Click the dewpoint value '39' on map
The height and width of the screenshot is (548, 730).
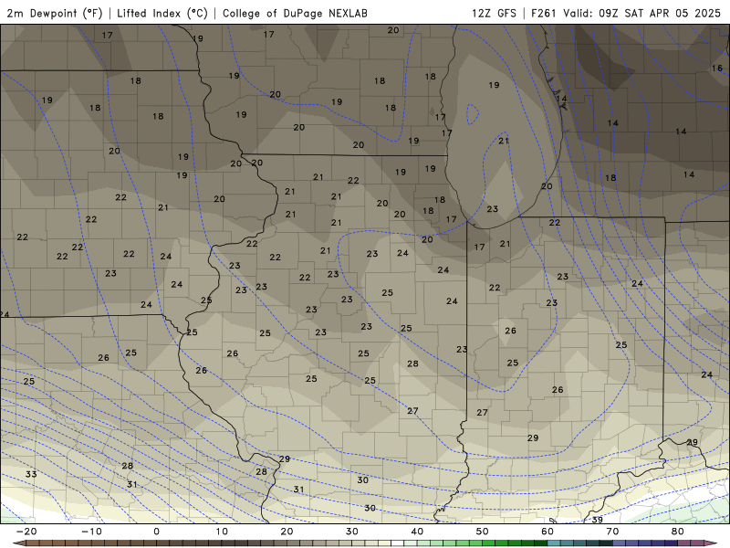(x=598, y=520)
